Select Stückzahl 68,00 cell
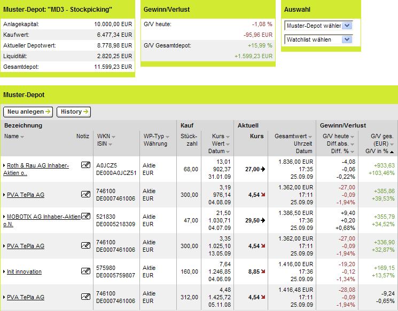Image resolution: width=398 pixels, height=311 pixels. 191,169
